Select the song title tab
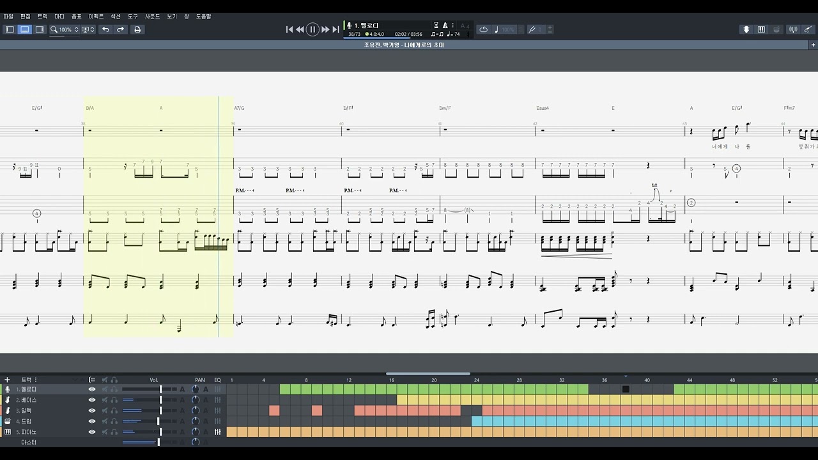This screenshot has height=460, width=818. (x=404, y=45)
